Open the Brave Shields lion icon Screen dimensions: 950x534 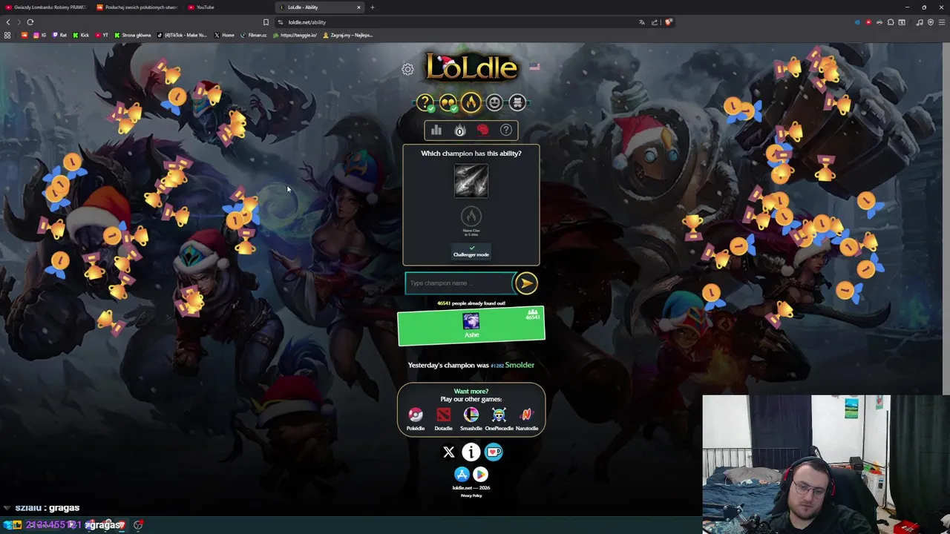coord(668,22)
